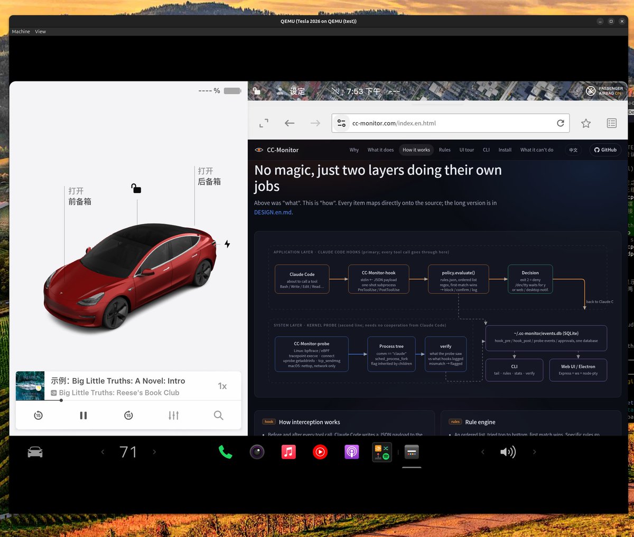
Task: Click the policy.evaluate() diagram box
Action: pos(459,280)
